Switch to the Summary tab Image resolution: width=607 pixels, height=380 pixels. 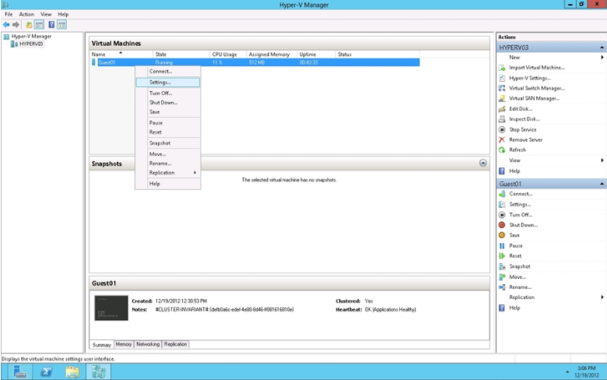(x=102, y=345)
